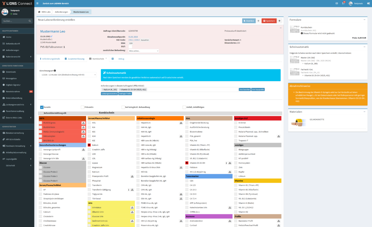Screen dimensions: 372x227
Task: Click the red Speichern button
Action: pos(269,21)
